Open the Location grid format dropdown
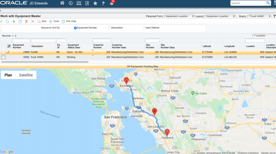Viewport: 276px width, 154px height. coord(264,36)
